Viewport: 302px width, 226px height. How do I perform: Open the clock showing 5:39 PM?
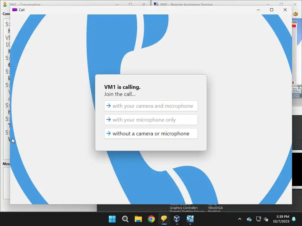[281, 219]
